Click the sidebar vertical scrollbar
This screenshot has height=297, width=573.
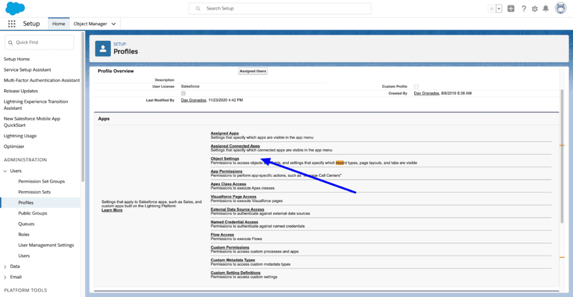[83, 107]
